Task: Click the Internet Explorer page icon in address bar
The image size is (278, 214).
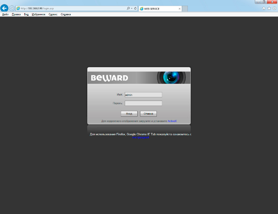Action: coord(18,8)
